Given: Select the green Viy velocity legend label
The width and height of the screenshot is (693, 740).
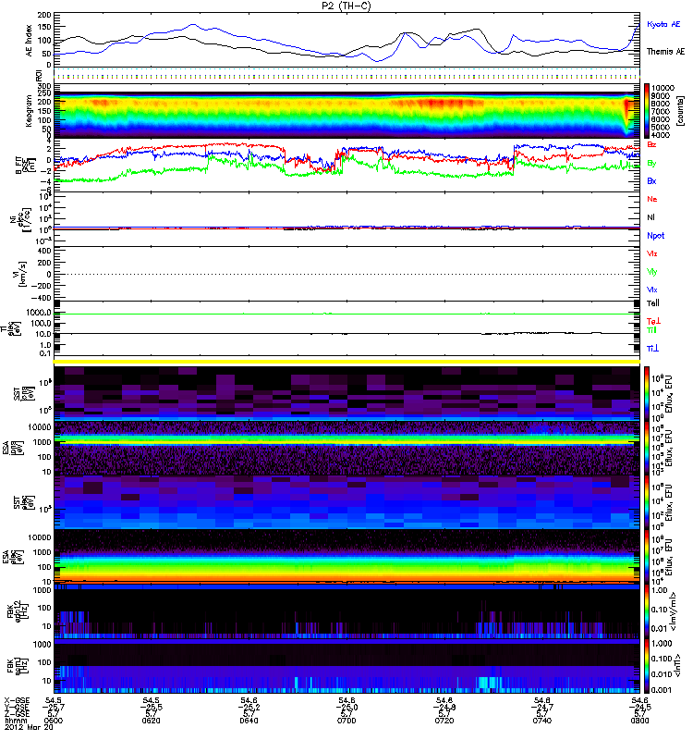Looking at the screenshot, I should tap(652, 272).
